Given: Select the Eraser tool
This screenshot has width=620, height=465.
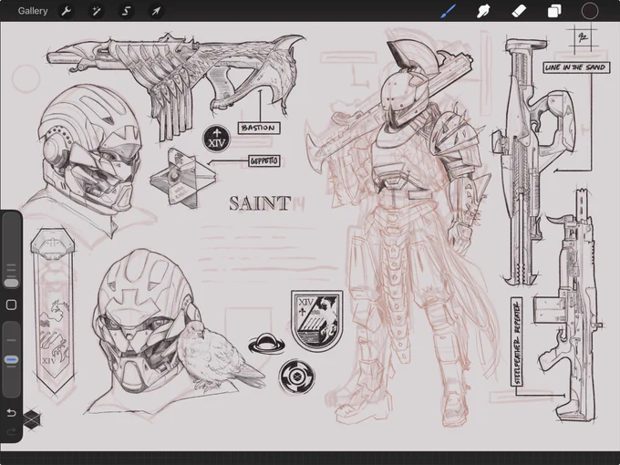Looking at the screenshot, I should pos(519,11).
